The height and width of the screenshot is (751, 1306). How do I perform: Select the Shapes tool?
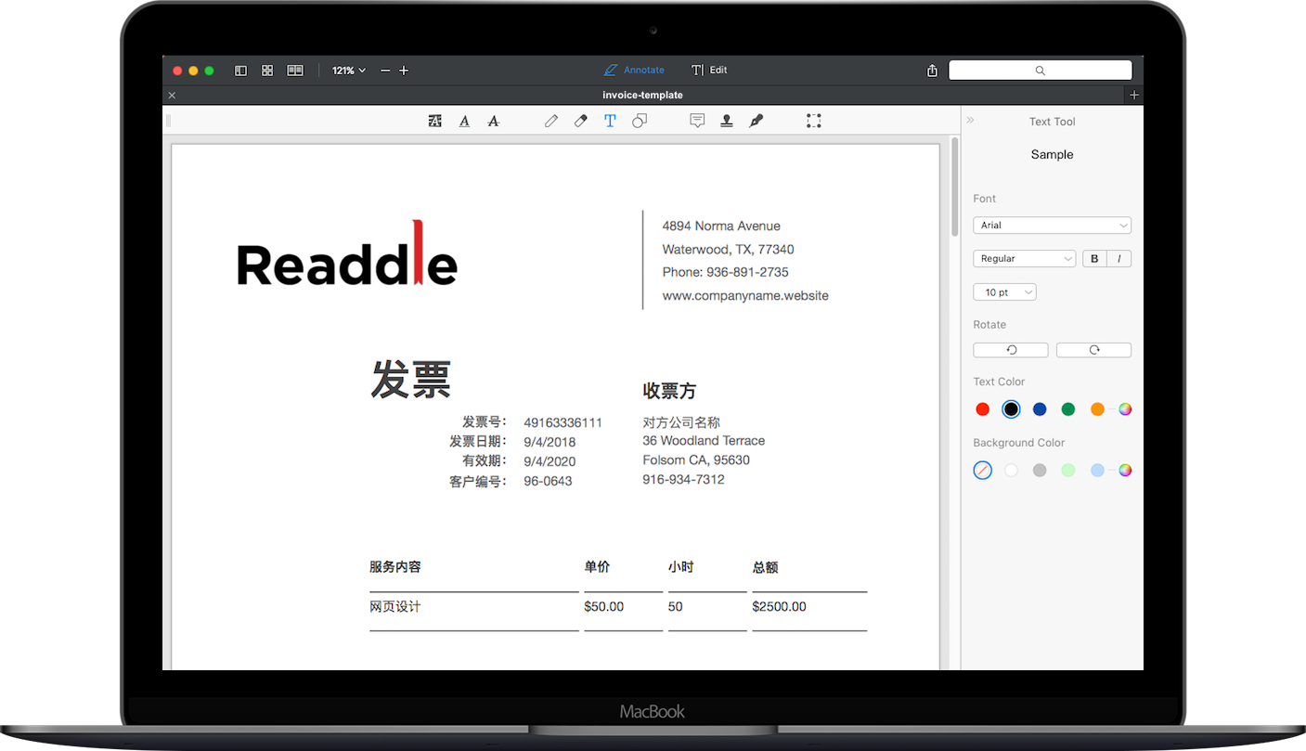point(640,121)
